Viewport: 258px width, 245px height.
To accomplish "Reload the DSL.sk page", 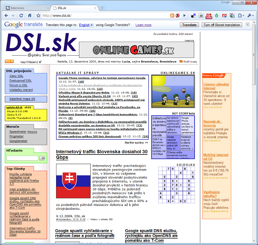I will pyautogui.click(x=21, y=16).
